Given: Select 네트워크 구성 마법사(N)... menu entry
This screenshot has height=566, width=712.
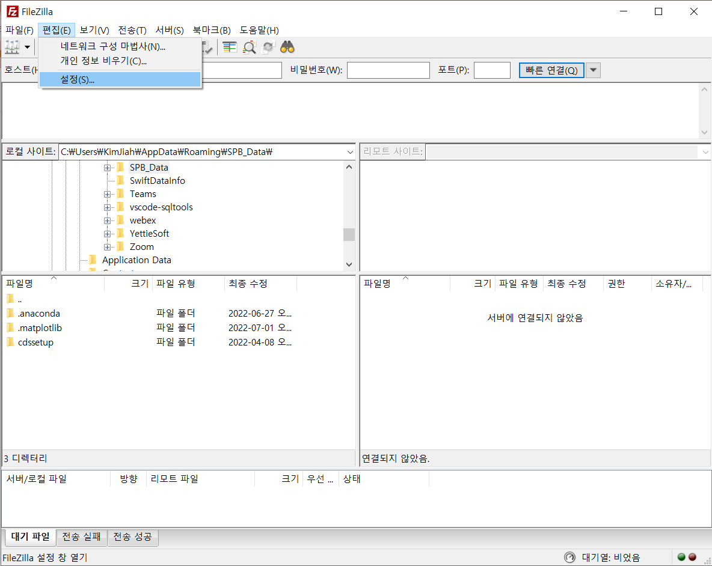Looking at the screenshot, I should click(120, 46).
